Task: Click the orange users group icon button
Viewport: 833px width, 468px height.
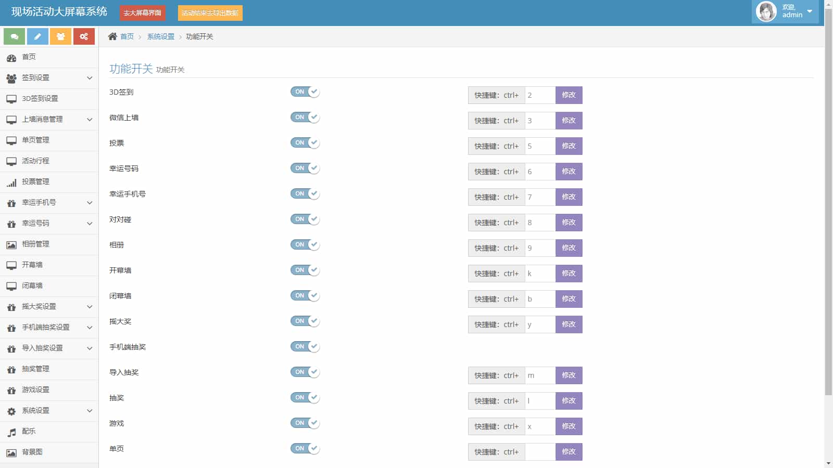Action: click(x=61, y=36)
